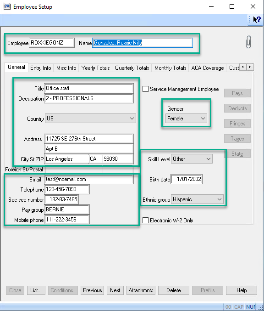264x311 pixels.
Task: Click the Delete button
Action: pos(174,290)
